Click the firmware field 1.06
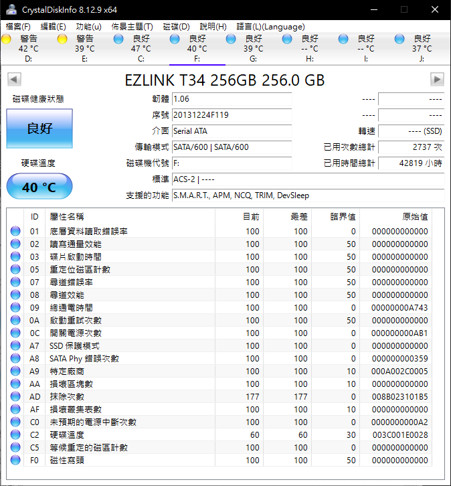 (232, 99)
